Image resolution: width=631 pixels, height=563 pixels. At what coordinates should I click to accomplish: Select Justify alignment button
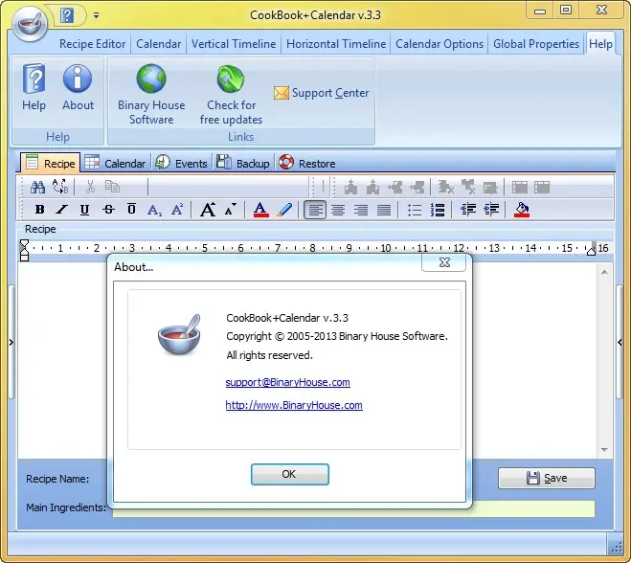(384, 210)
